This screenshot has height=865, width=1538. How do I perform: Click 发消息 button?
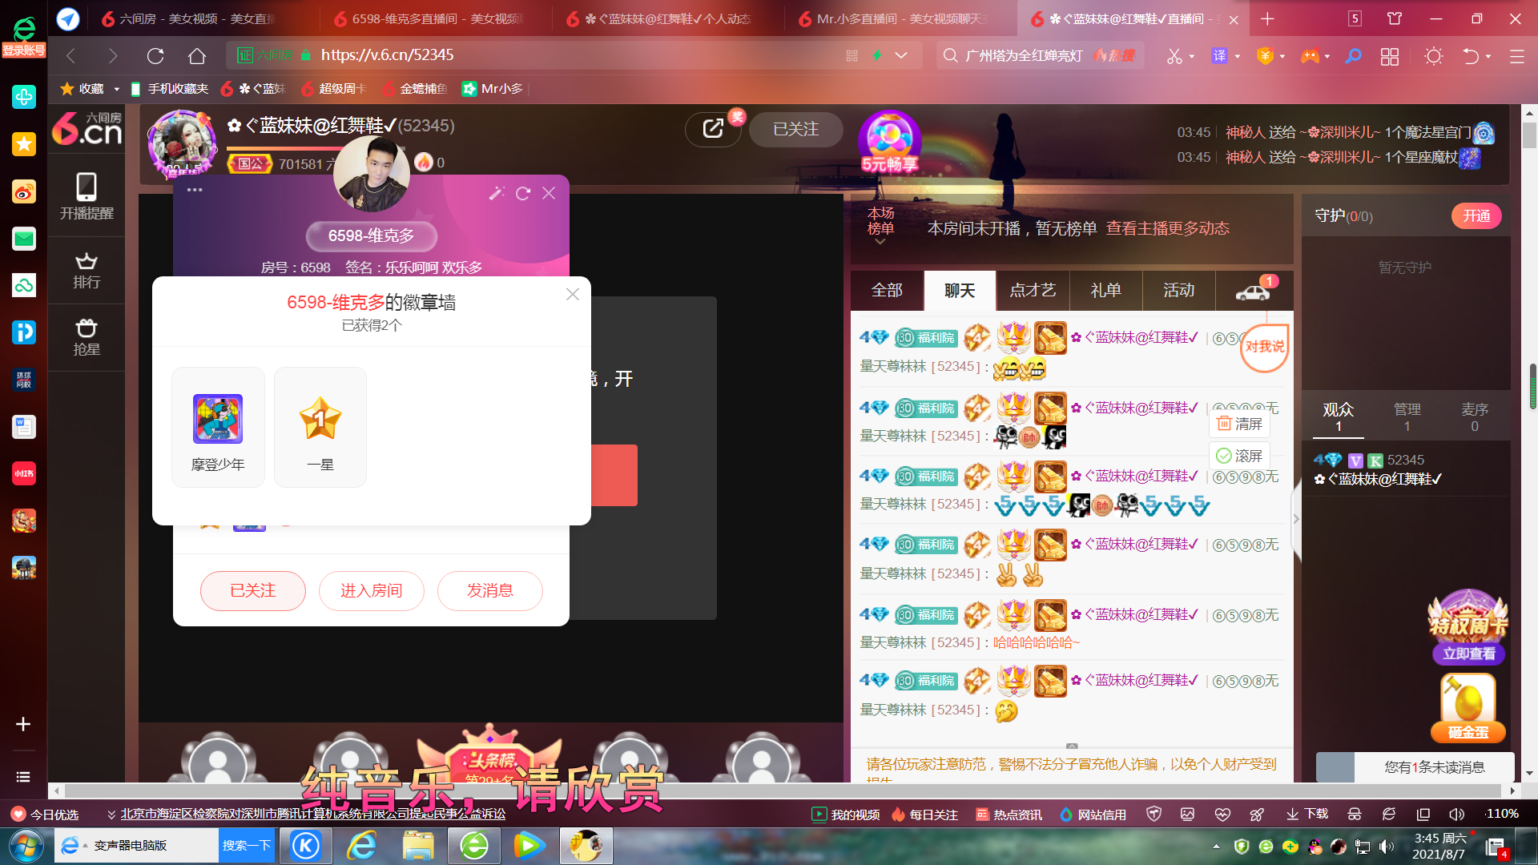pos(490,590)
